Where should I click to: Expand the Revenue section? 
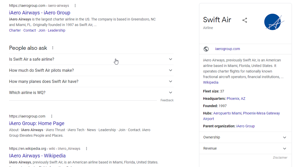(x=245, y=148)
